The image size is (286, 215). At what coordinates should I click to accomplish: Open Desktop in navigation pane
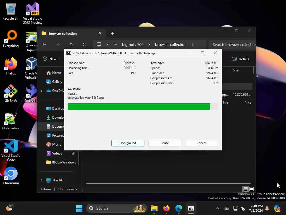click(55, 109)
